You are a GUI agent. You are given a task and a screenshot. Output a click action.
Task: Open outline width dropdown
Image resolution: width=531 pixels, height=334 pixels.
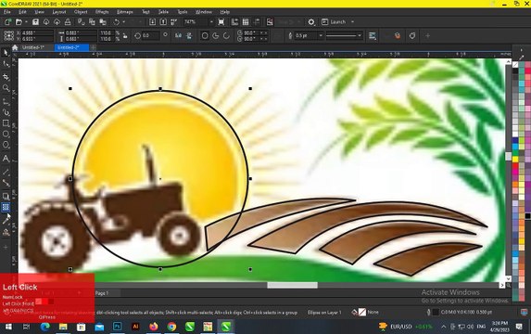(321, 35)
